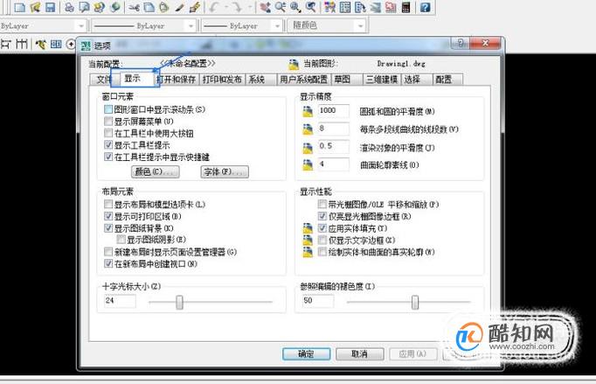596x384 pixels.
Task: Select the center mark dimension icon
Action: coord(71,44)
